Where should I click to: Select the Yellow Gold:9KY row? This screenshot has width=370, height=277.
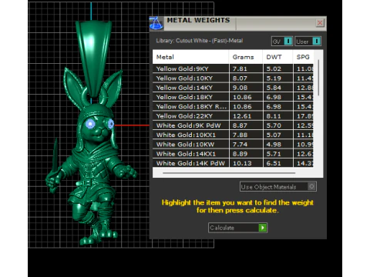[233, 68]
